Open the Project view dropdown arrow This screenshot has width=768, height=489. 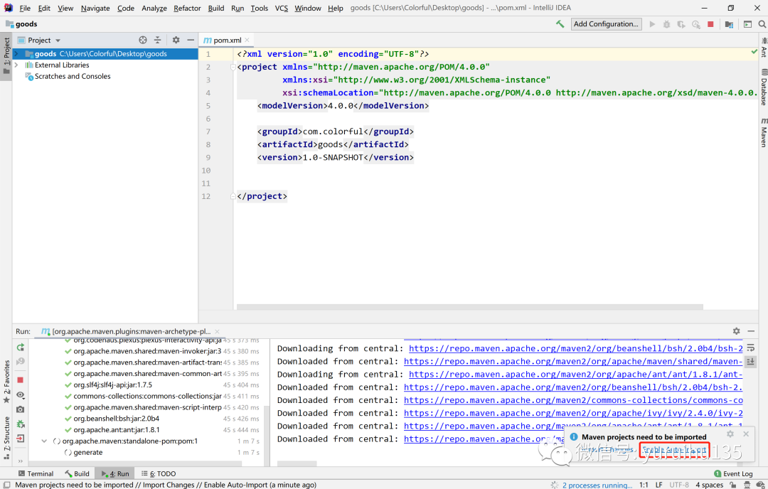click(x=58, y=41)
